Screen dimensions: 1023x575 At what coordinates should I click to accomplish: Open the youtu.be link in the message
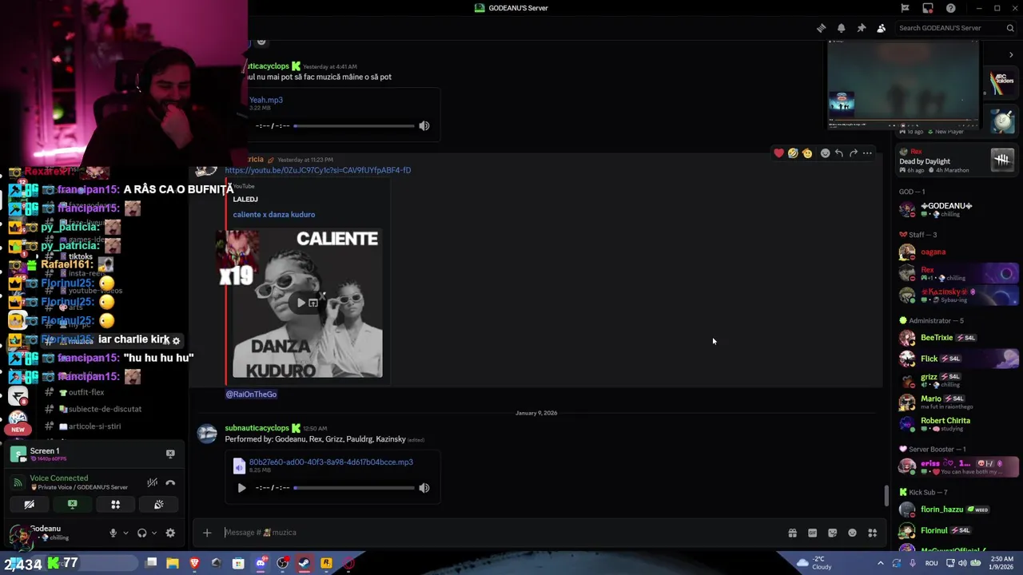tap(318, 170)
